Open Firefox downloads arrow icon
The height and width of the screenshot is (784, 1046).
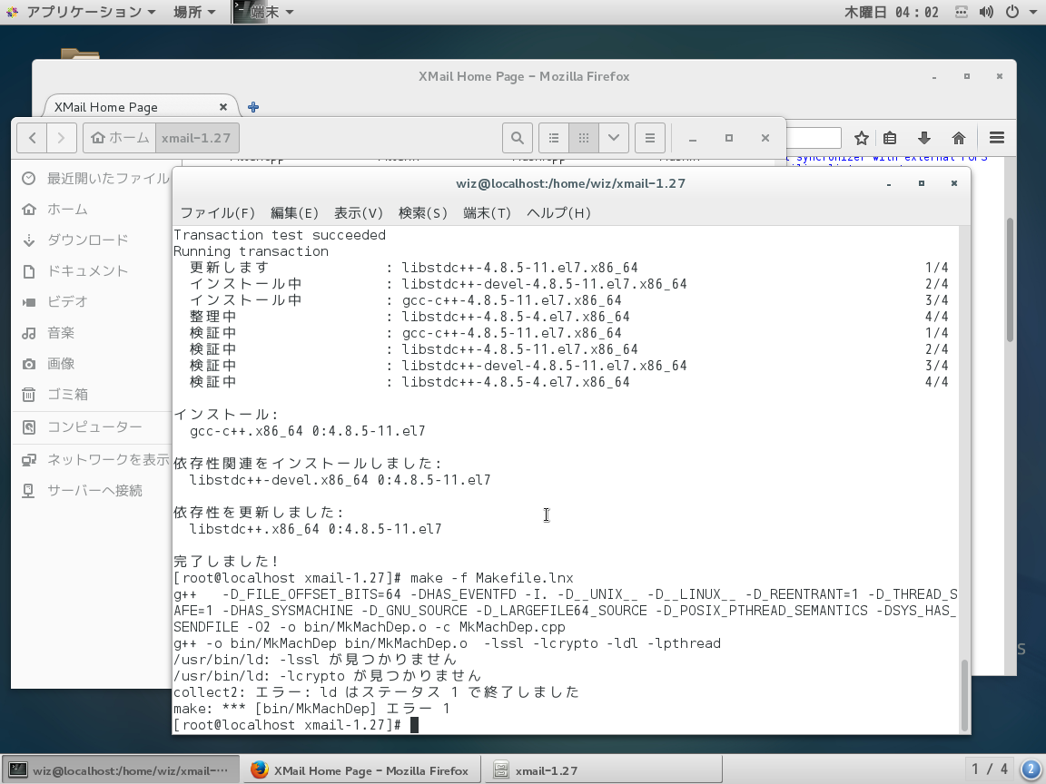point(924,138)
